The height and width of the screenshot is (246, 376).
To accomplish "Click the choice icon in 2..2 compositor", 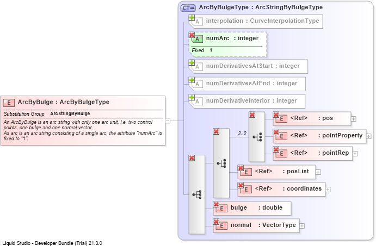I will click(257, 137).
